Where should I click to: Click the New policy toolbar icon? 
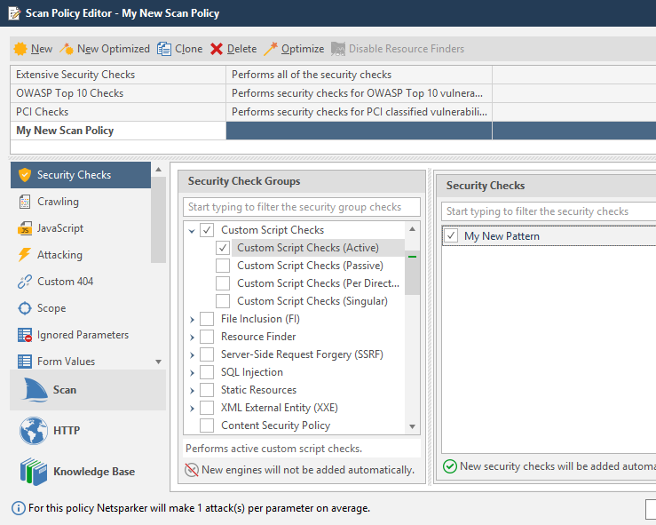point(20,49)
